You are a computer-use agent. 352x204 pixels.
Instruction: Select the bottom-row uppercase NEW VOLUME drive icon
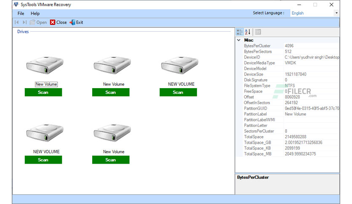[45, 132]
